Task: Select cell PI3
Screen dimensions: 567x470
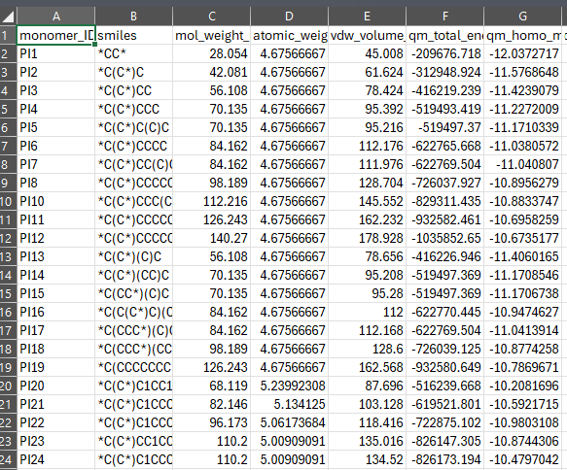Action: point(56,90)
